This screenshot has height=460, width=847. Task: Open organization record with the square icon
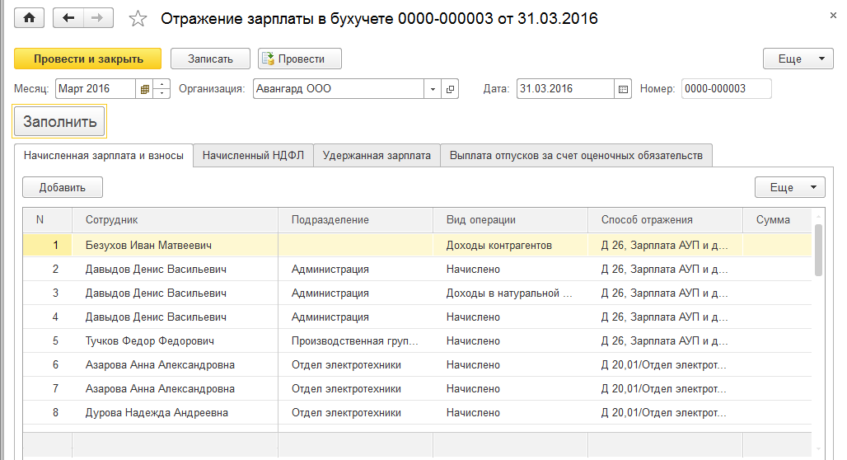pos(451,89)
